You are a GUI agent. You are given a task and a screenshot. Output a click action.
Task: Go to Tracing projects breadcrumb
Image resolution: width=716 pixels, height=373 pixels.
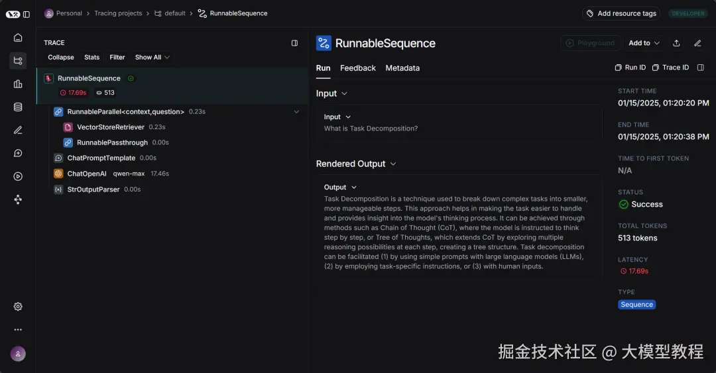pyautogui.click(x=118, y=13)
